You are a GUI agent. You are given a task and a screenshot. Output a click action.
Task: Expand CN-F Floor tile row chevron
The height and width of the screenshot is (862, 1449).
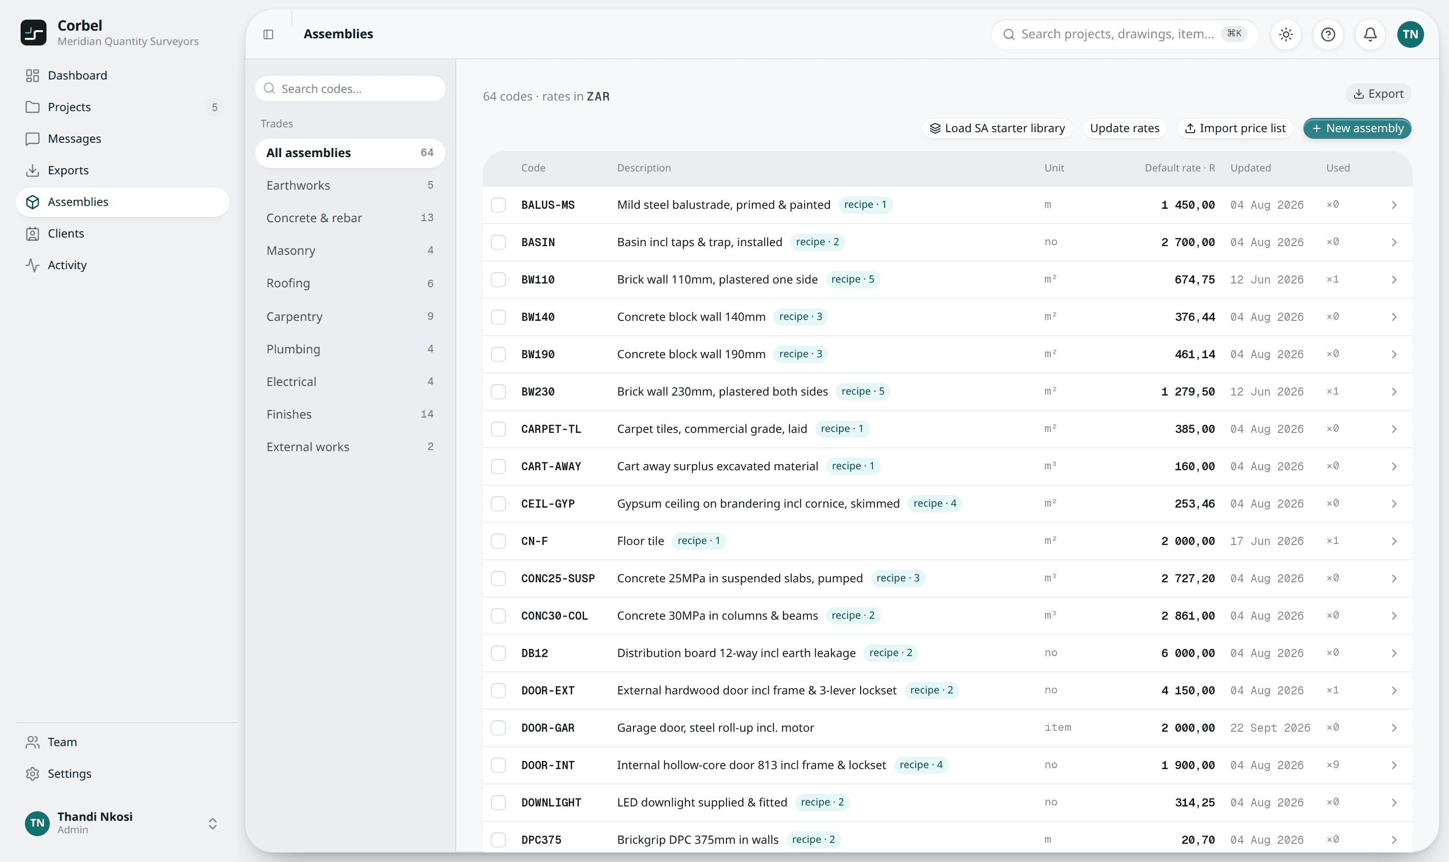pos(1394,541)
